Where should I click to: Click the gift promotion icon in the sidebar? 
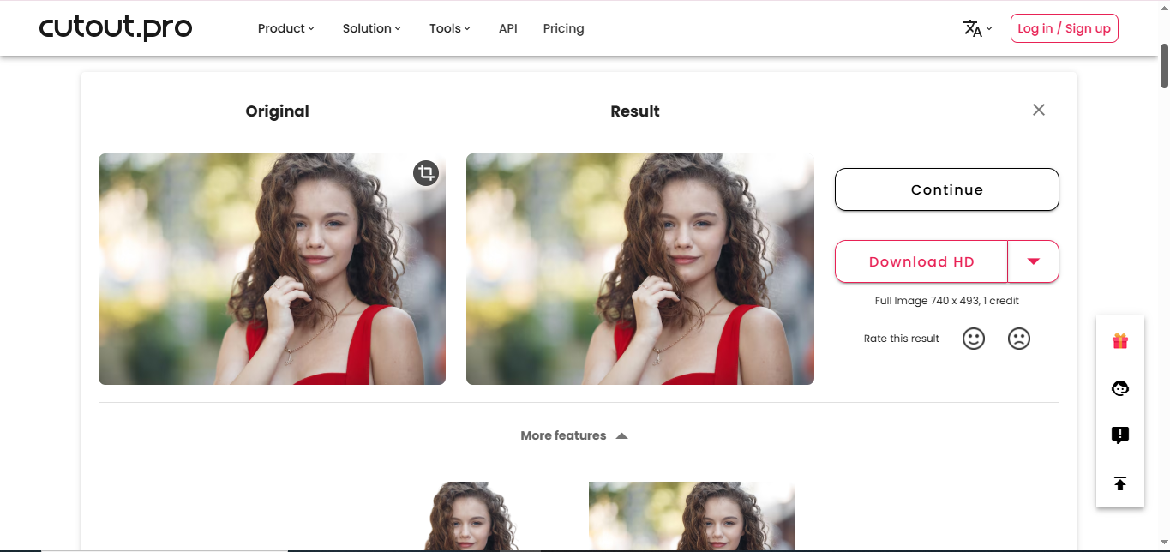click(x=1119, y=339)
